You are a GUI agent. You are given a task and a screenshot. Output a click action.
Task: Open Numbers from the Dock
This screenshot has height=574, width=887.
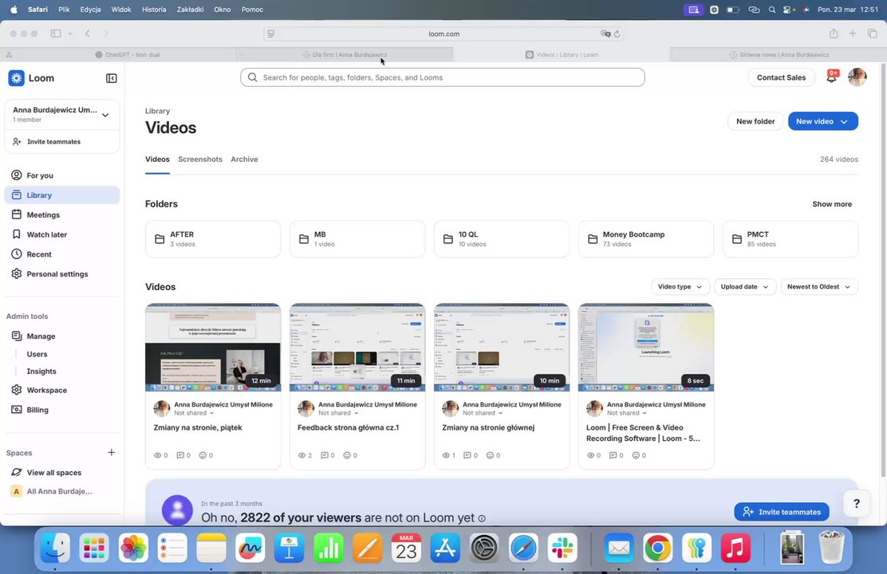(328, 548)
